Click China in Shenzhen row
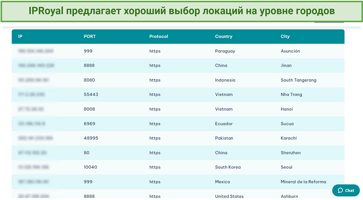This screenshot has width=363, height=200. [221, 153]
